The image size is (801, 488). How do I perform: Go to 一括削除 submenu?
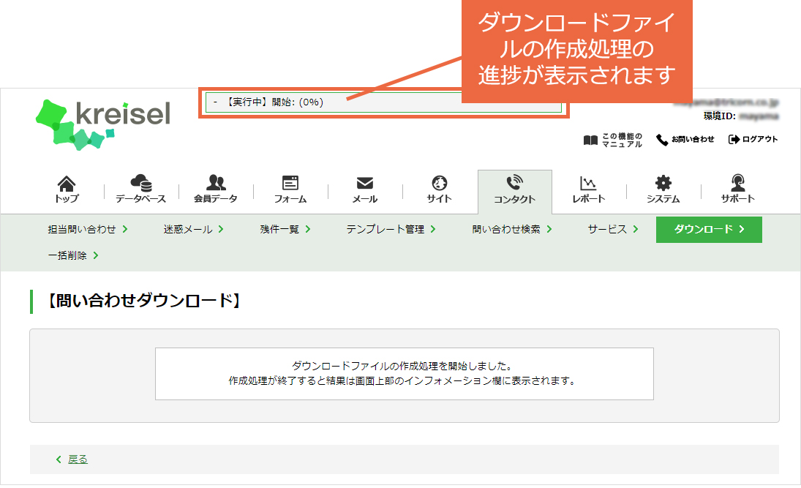click(x=67, y=255)
